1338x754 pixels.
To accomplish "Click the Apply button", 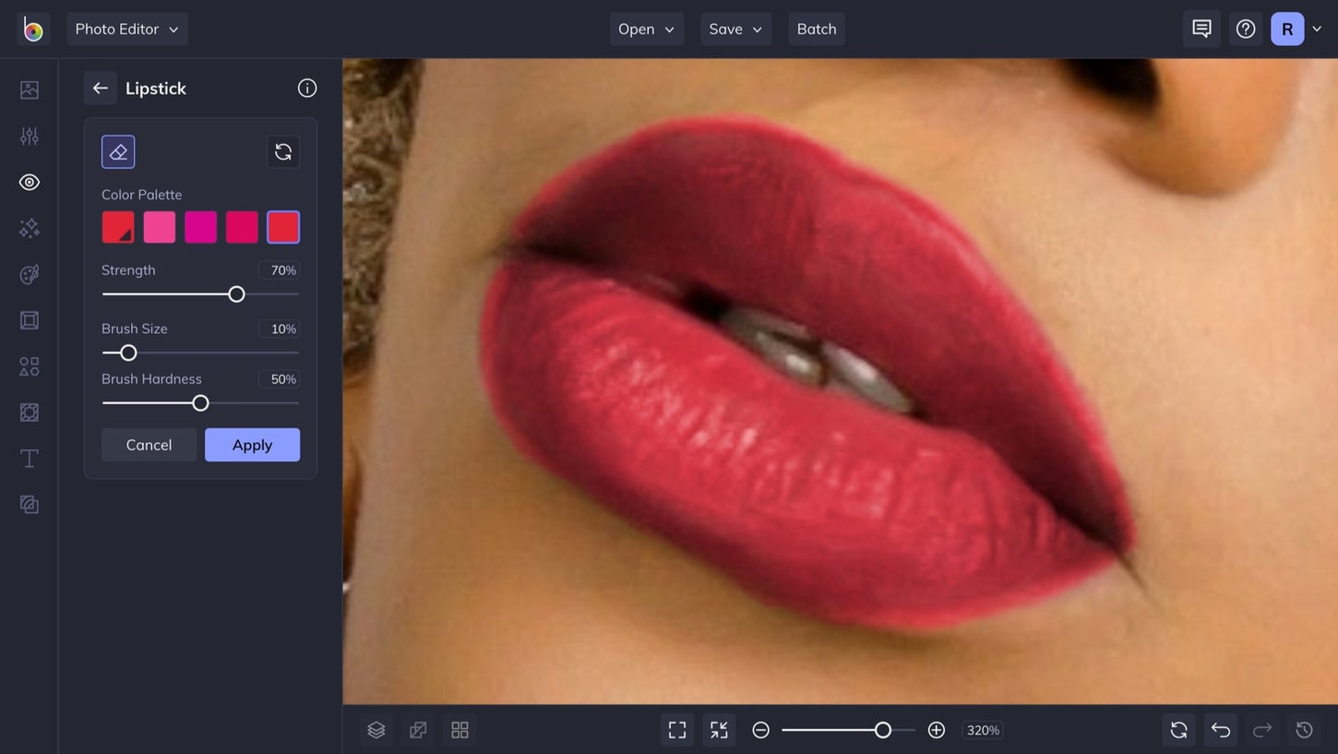I will pyautogui.click(x=252, y=444).
